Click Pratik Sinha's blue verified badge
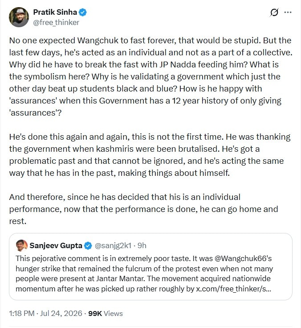This screenshot has width=301, height=328. [x=83, y=12]
